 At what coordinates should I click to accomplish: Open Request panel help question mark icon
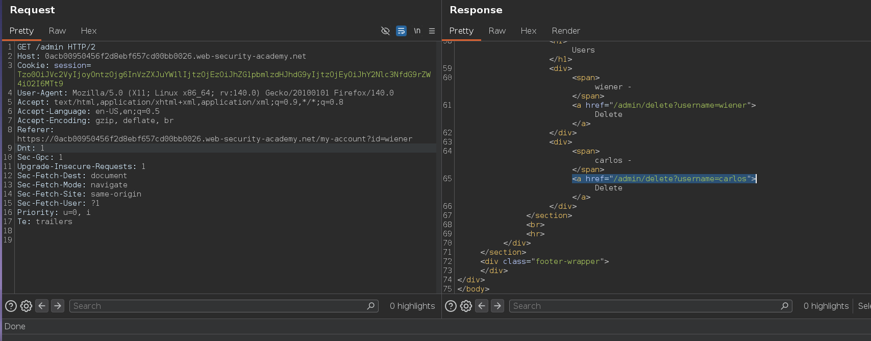click(11, 306)
